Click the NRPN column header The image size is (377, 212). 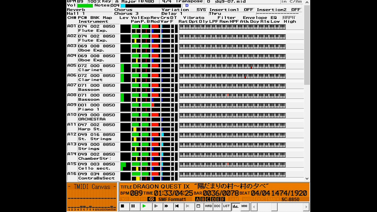click(x=289, y=18)
